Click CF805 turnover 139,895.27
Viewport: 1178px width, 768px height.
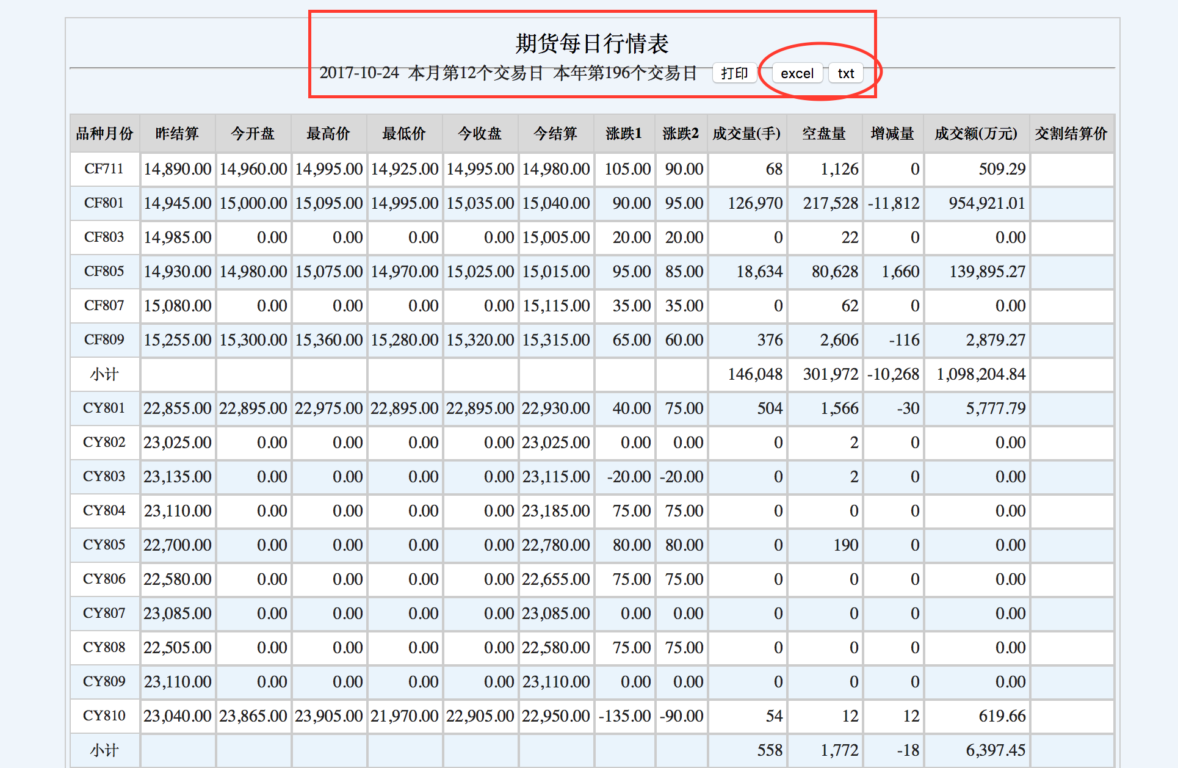(988, 271)
